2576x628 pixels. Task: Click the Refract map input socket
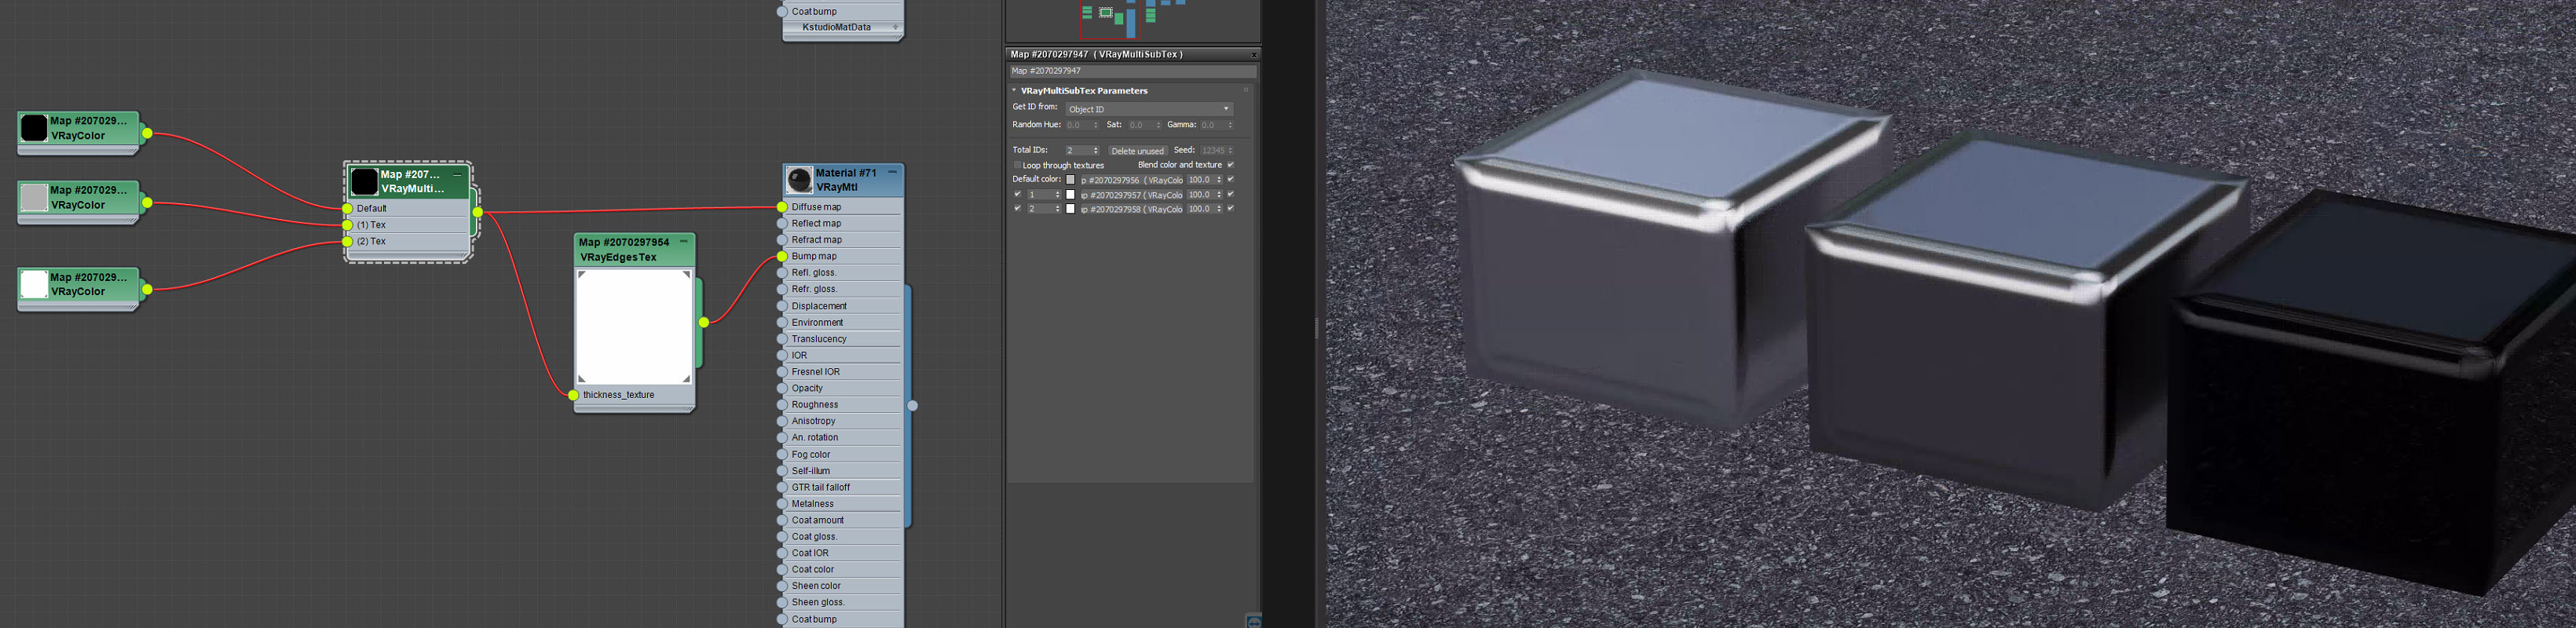782,240
